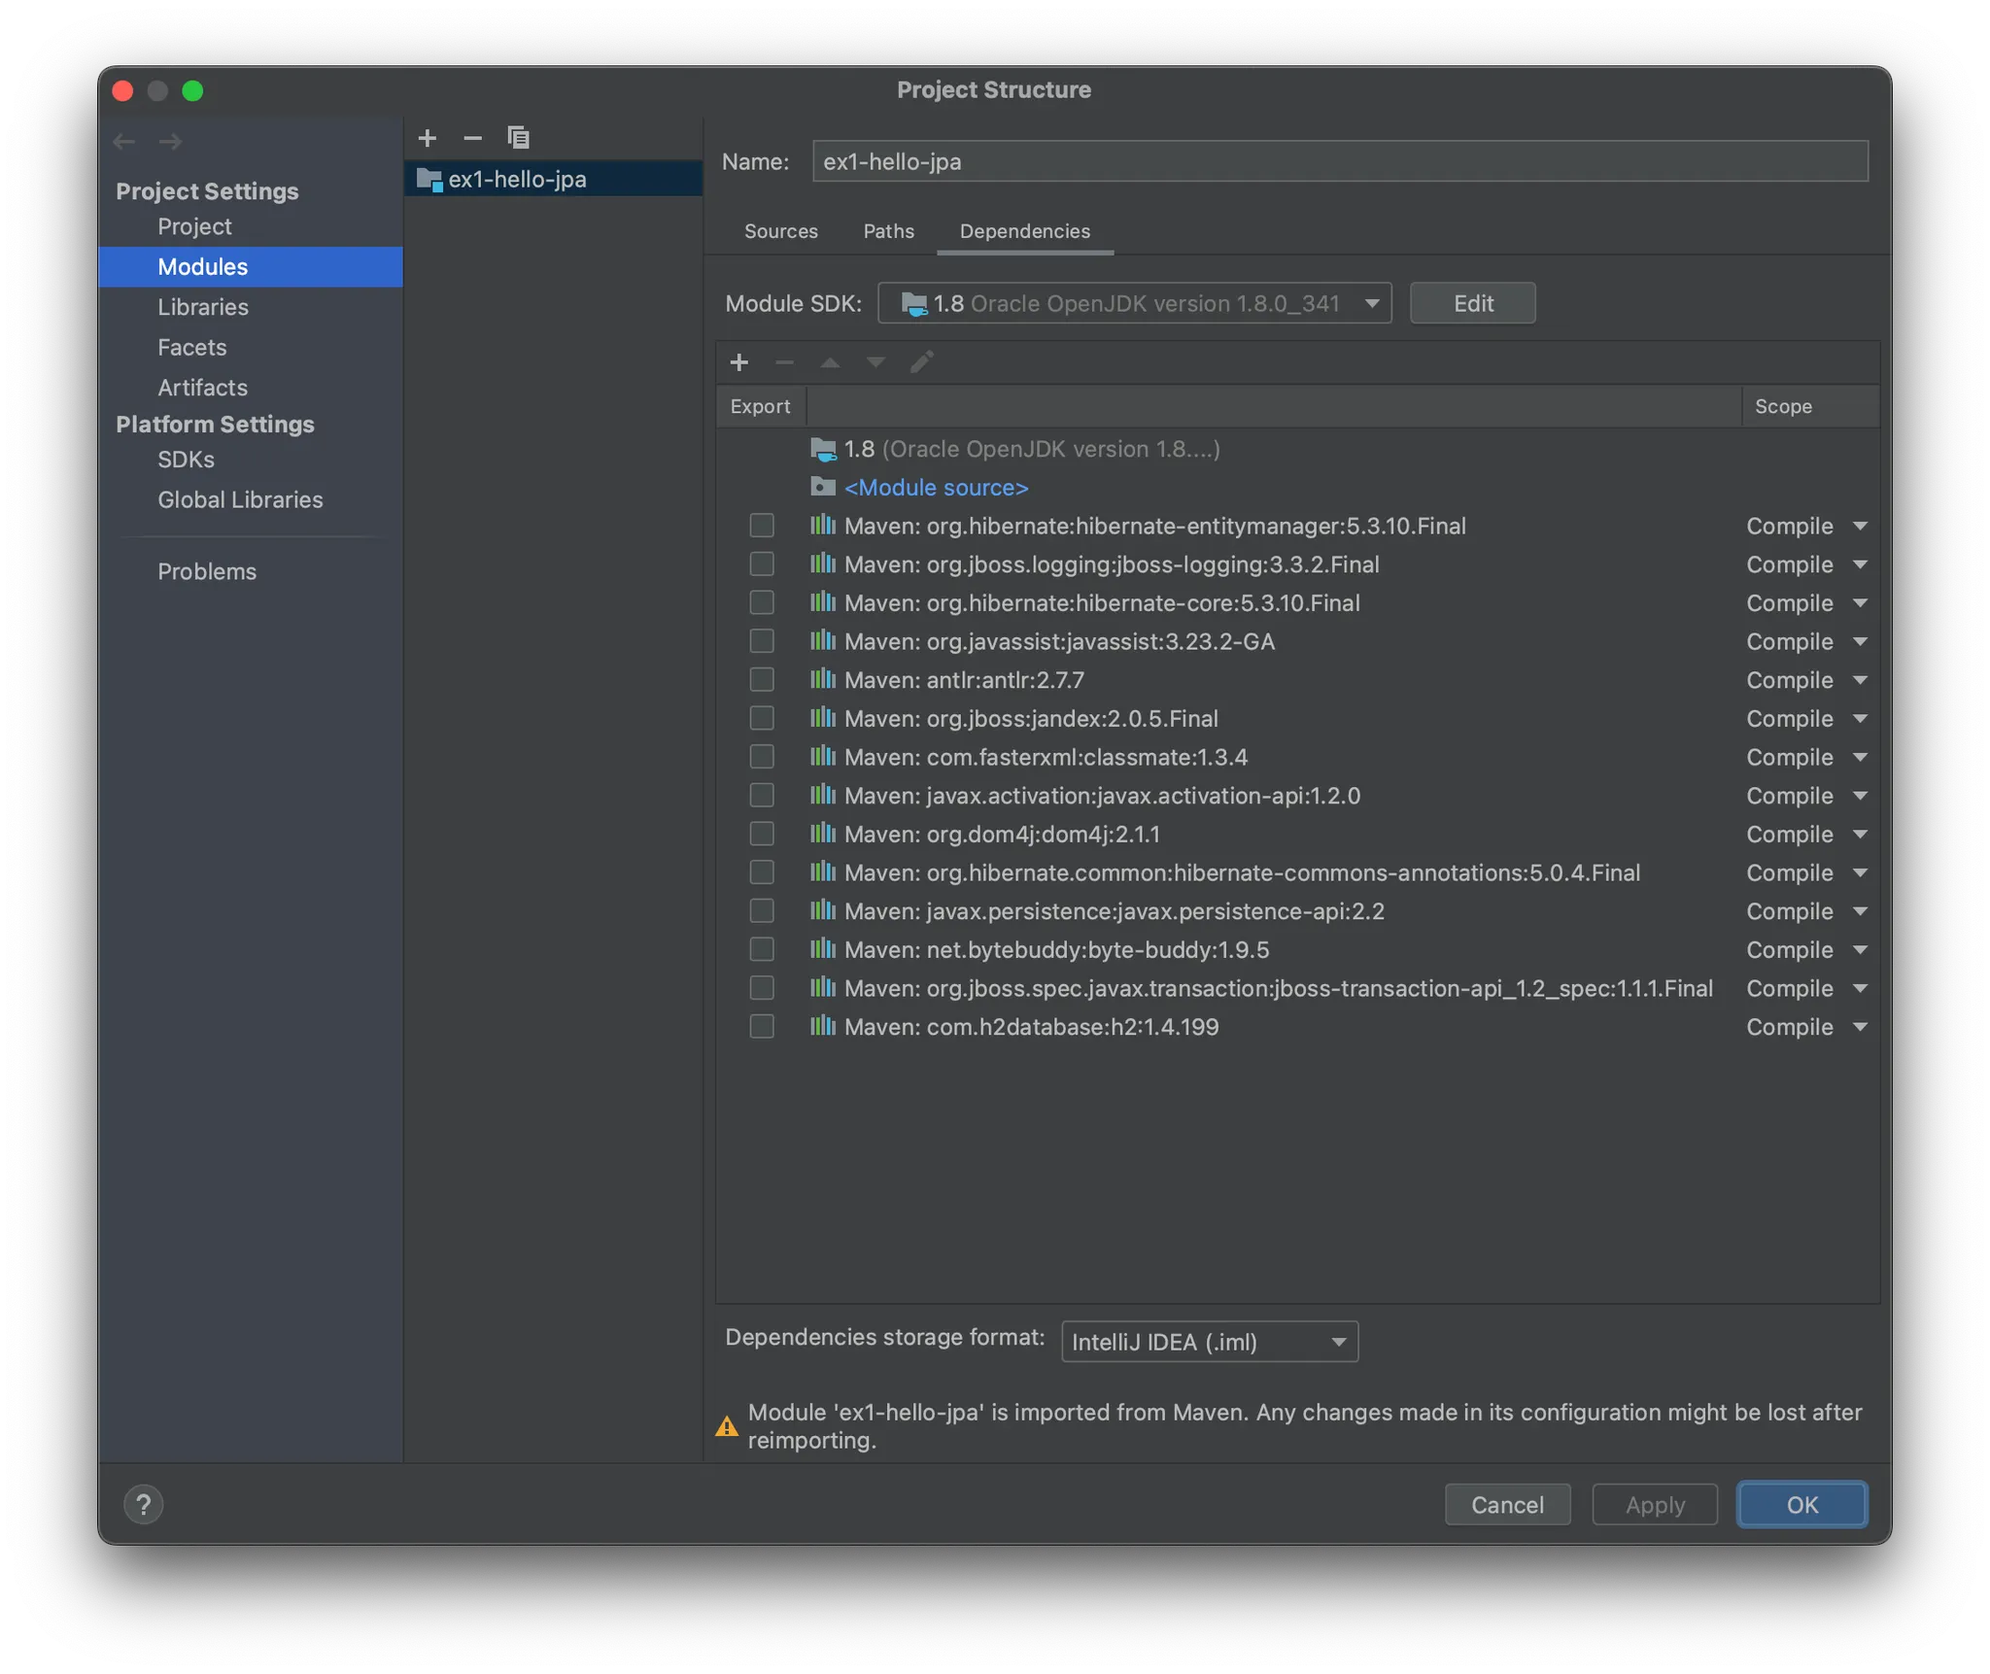This screenshot has height=1674, width=1990.
Task: Click the copy module icon
Action: point(518,138)
